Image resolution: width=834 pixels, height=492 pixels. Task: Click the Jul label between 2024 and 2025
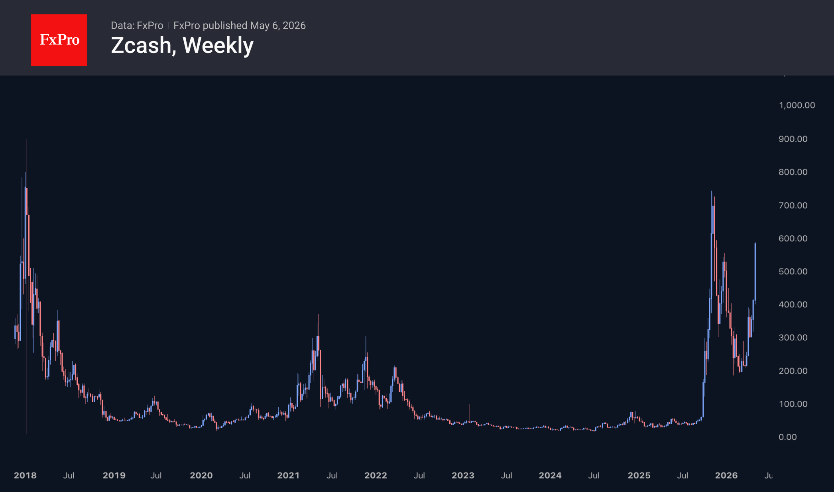pyautogui.click(x=594, y=476)
